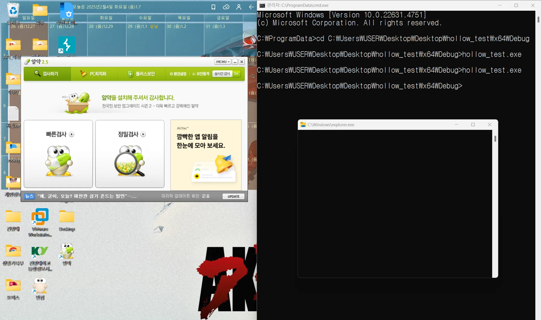Click the explorer.exe console window scrollbar

tap(495, 139)
